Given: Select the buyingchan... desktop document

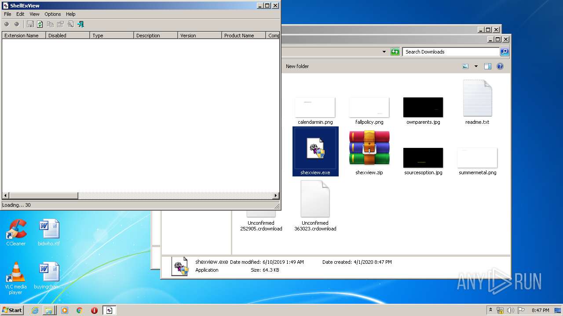Looking at the screenshot, I should point(49,275).
